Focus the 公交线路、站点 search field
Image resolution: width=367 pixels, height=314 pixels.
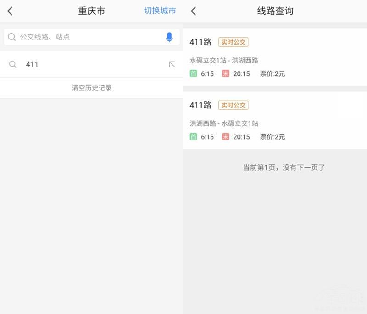[87, 37]
